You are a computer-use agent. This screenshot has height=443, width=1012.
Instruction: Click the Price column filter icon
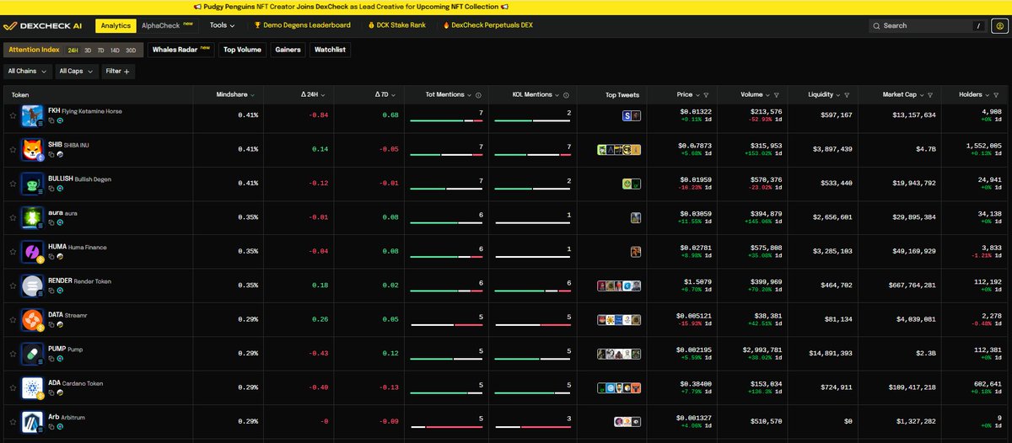coord(706,95)
